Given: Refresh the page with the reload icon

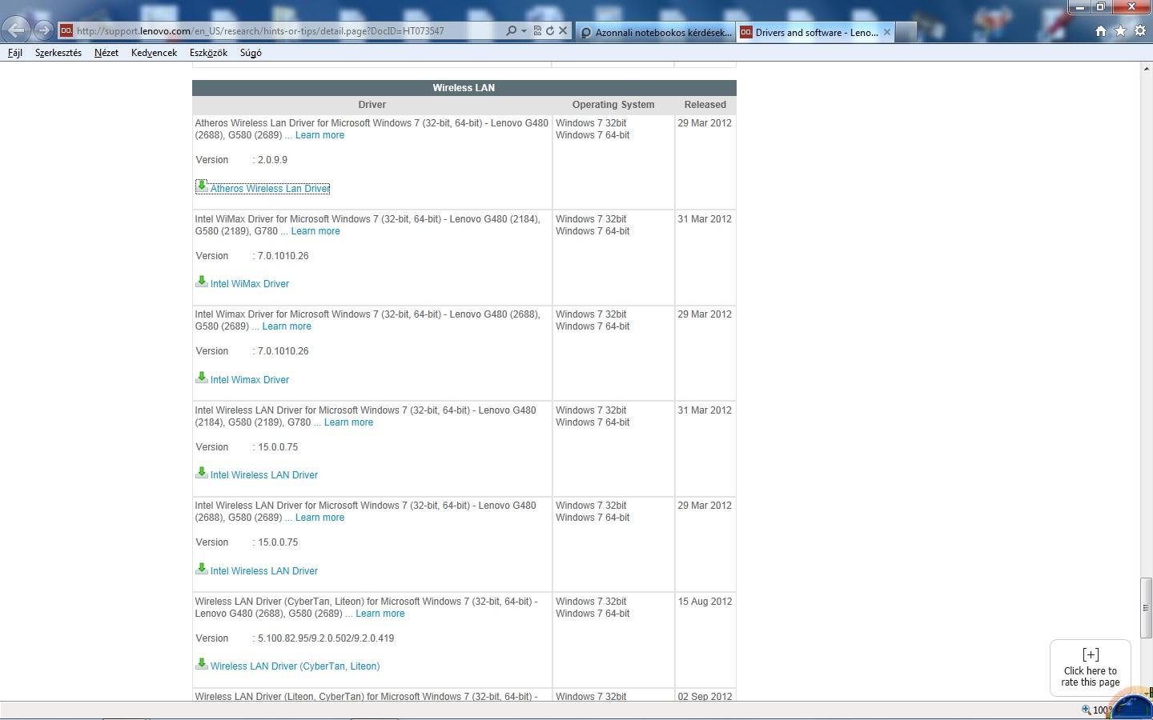Looking at the screenshot, I should pos(550,31).
